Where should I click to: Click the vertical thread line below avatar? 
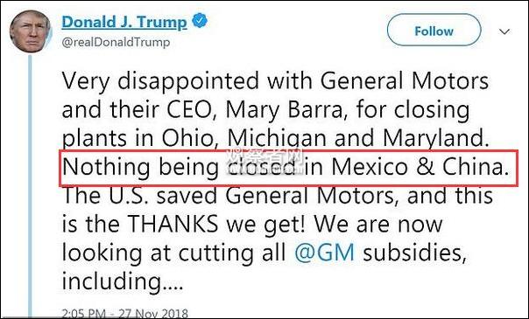point(30,186)
